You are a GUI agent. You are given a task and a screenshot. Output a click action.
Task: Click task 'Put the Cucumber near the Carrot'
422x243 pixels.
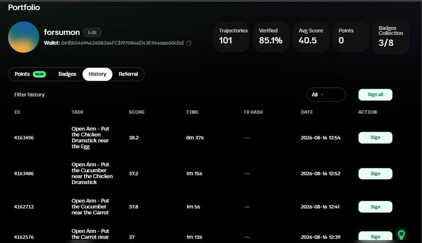[90, 206]
